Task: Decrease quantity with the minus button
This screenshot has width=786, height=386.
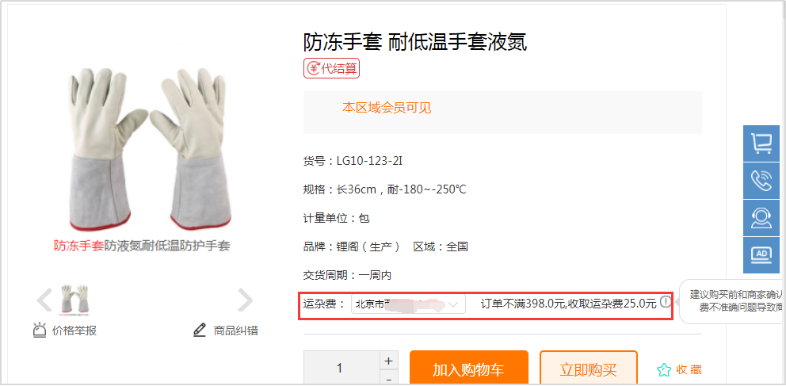Action: 388,377
